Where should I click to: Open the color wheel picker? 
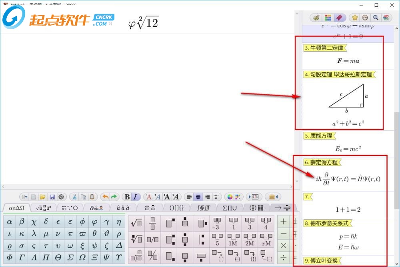click(230, 197)
